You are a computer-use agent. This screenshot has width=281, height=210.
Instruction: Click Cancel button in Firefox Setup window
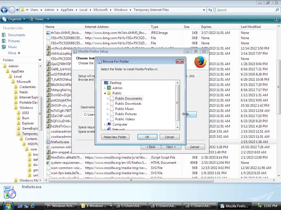click(195, 147)
